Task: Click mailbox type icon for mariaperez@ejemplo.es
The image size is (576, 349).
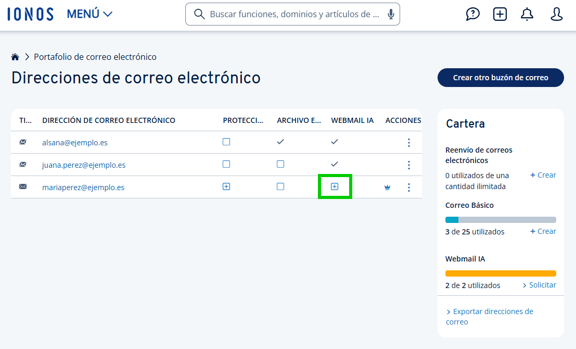Action: tap(23, 187)
